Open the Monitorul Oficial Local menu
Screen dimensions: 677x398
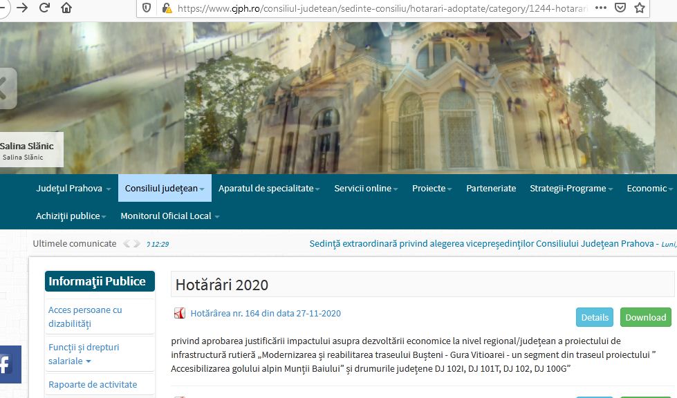pos(170,216)
